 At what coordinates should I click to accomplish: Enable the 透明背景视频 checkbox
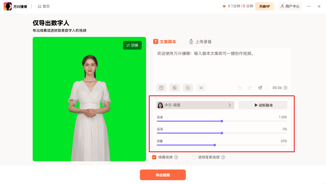[x=194, y=157]
